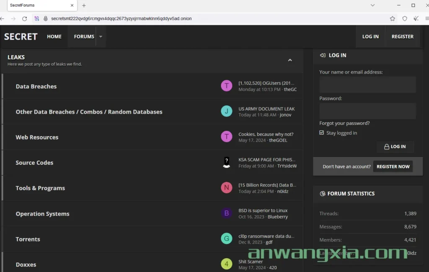The height and width of the screenshot is (272, 429).
Task: Open the browser hamburger menu
Action: pyautogui.click(x=427, y=18)
